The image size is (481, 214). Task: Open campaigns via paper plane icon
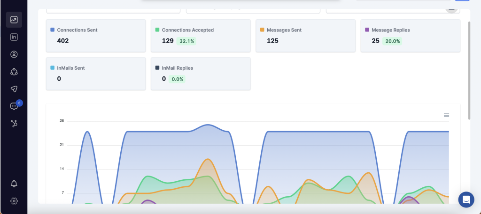pyautogui.click(x=14, y=89)
